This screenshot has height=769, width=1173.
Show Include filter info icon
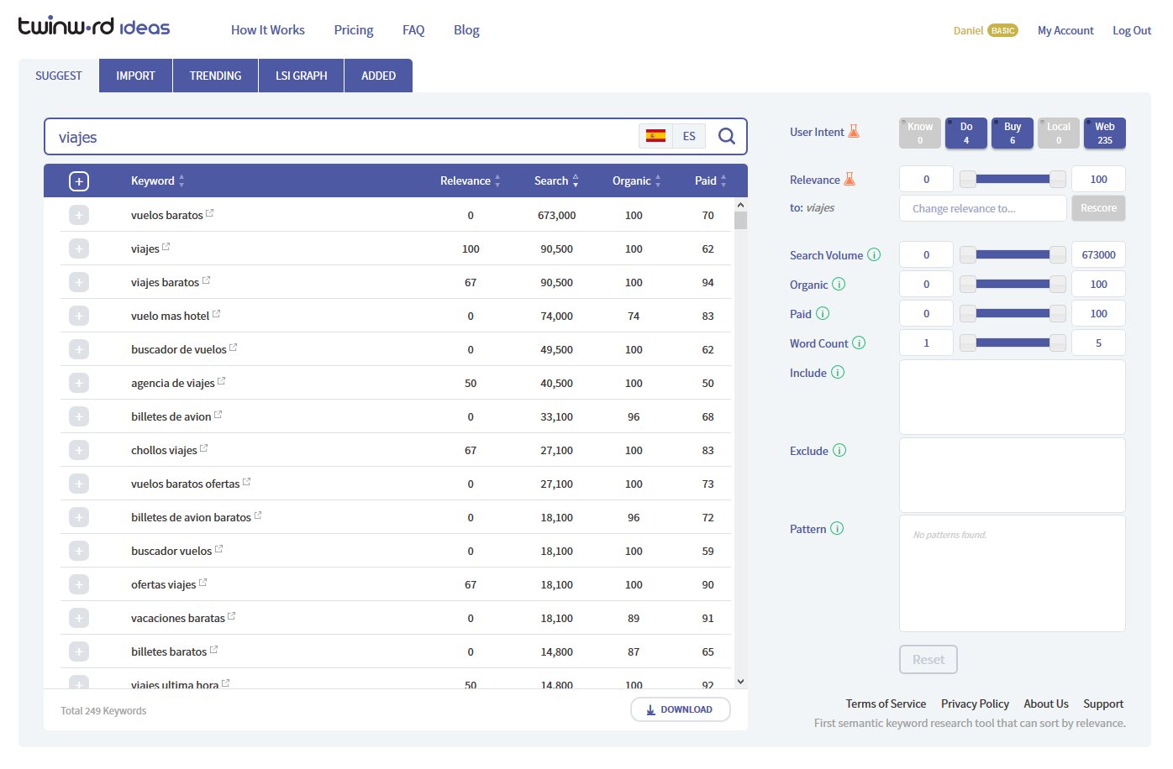tap(838, 372)
